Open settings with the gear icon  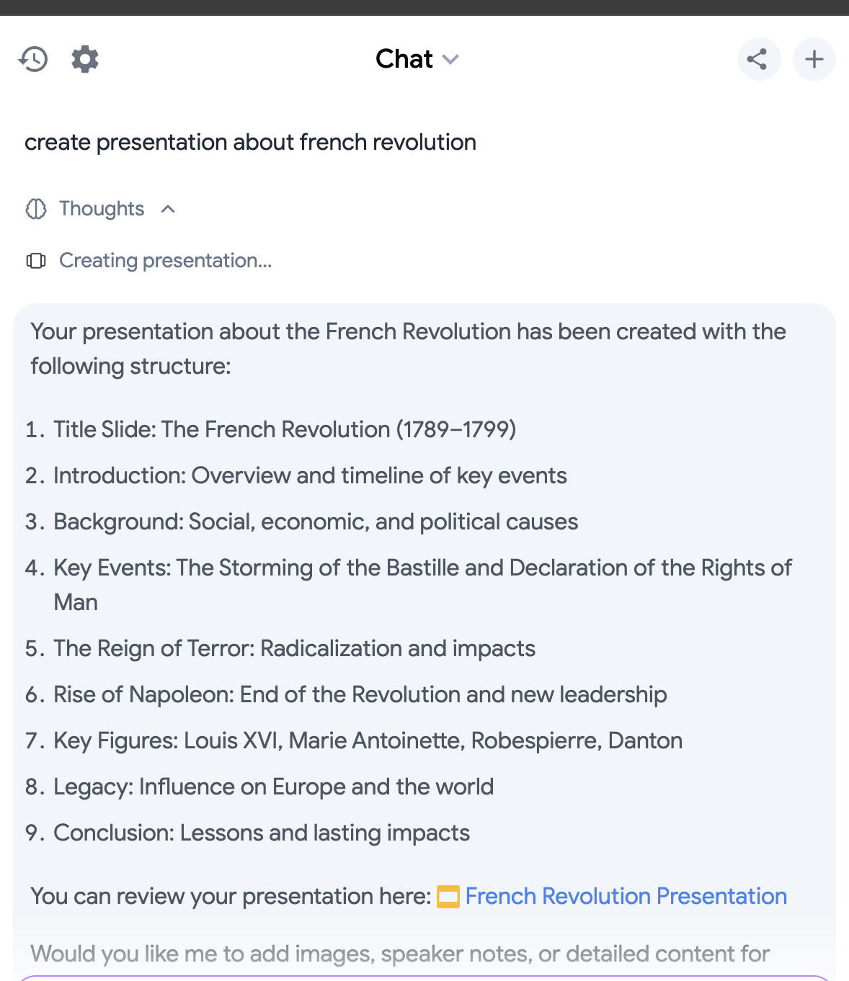point(85,59)
